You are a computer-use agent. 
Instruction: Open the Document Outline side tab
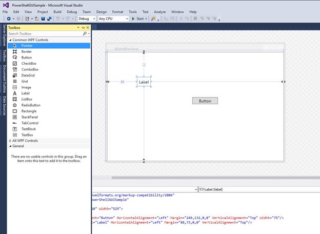pyautogui.click(x=4, y=79)
